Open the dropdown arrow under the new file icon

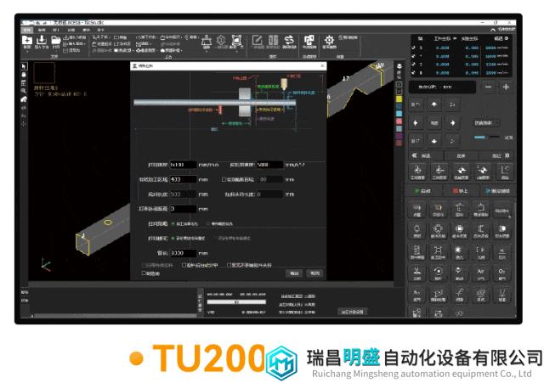27,52
